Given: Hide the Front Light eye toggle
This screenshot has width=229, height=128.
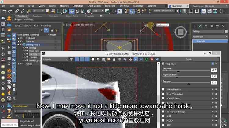Looking at the screenshot, I should (24, 51).
